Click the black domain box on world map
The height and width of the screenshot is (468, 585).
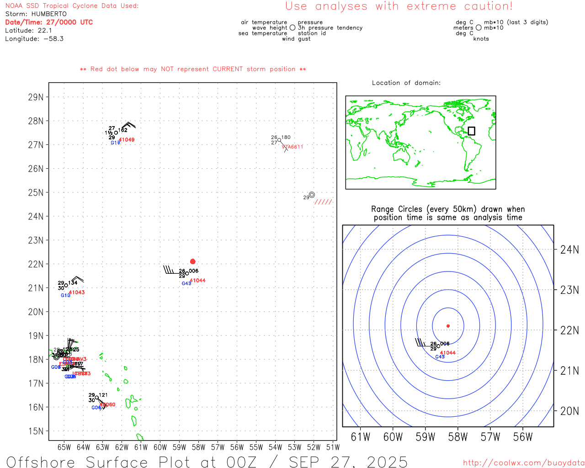[472, 131]
